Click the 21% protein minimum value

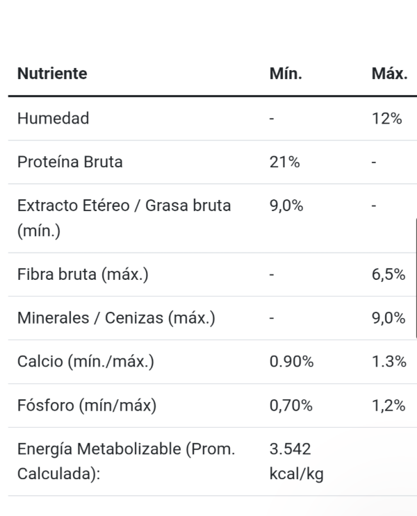[x=284, y=162]
